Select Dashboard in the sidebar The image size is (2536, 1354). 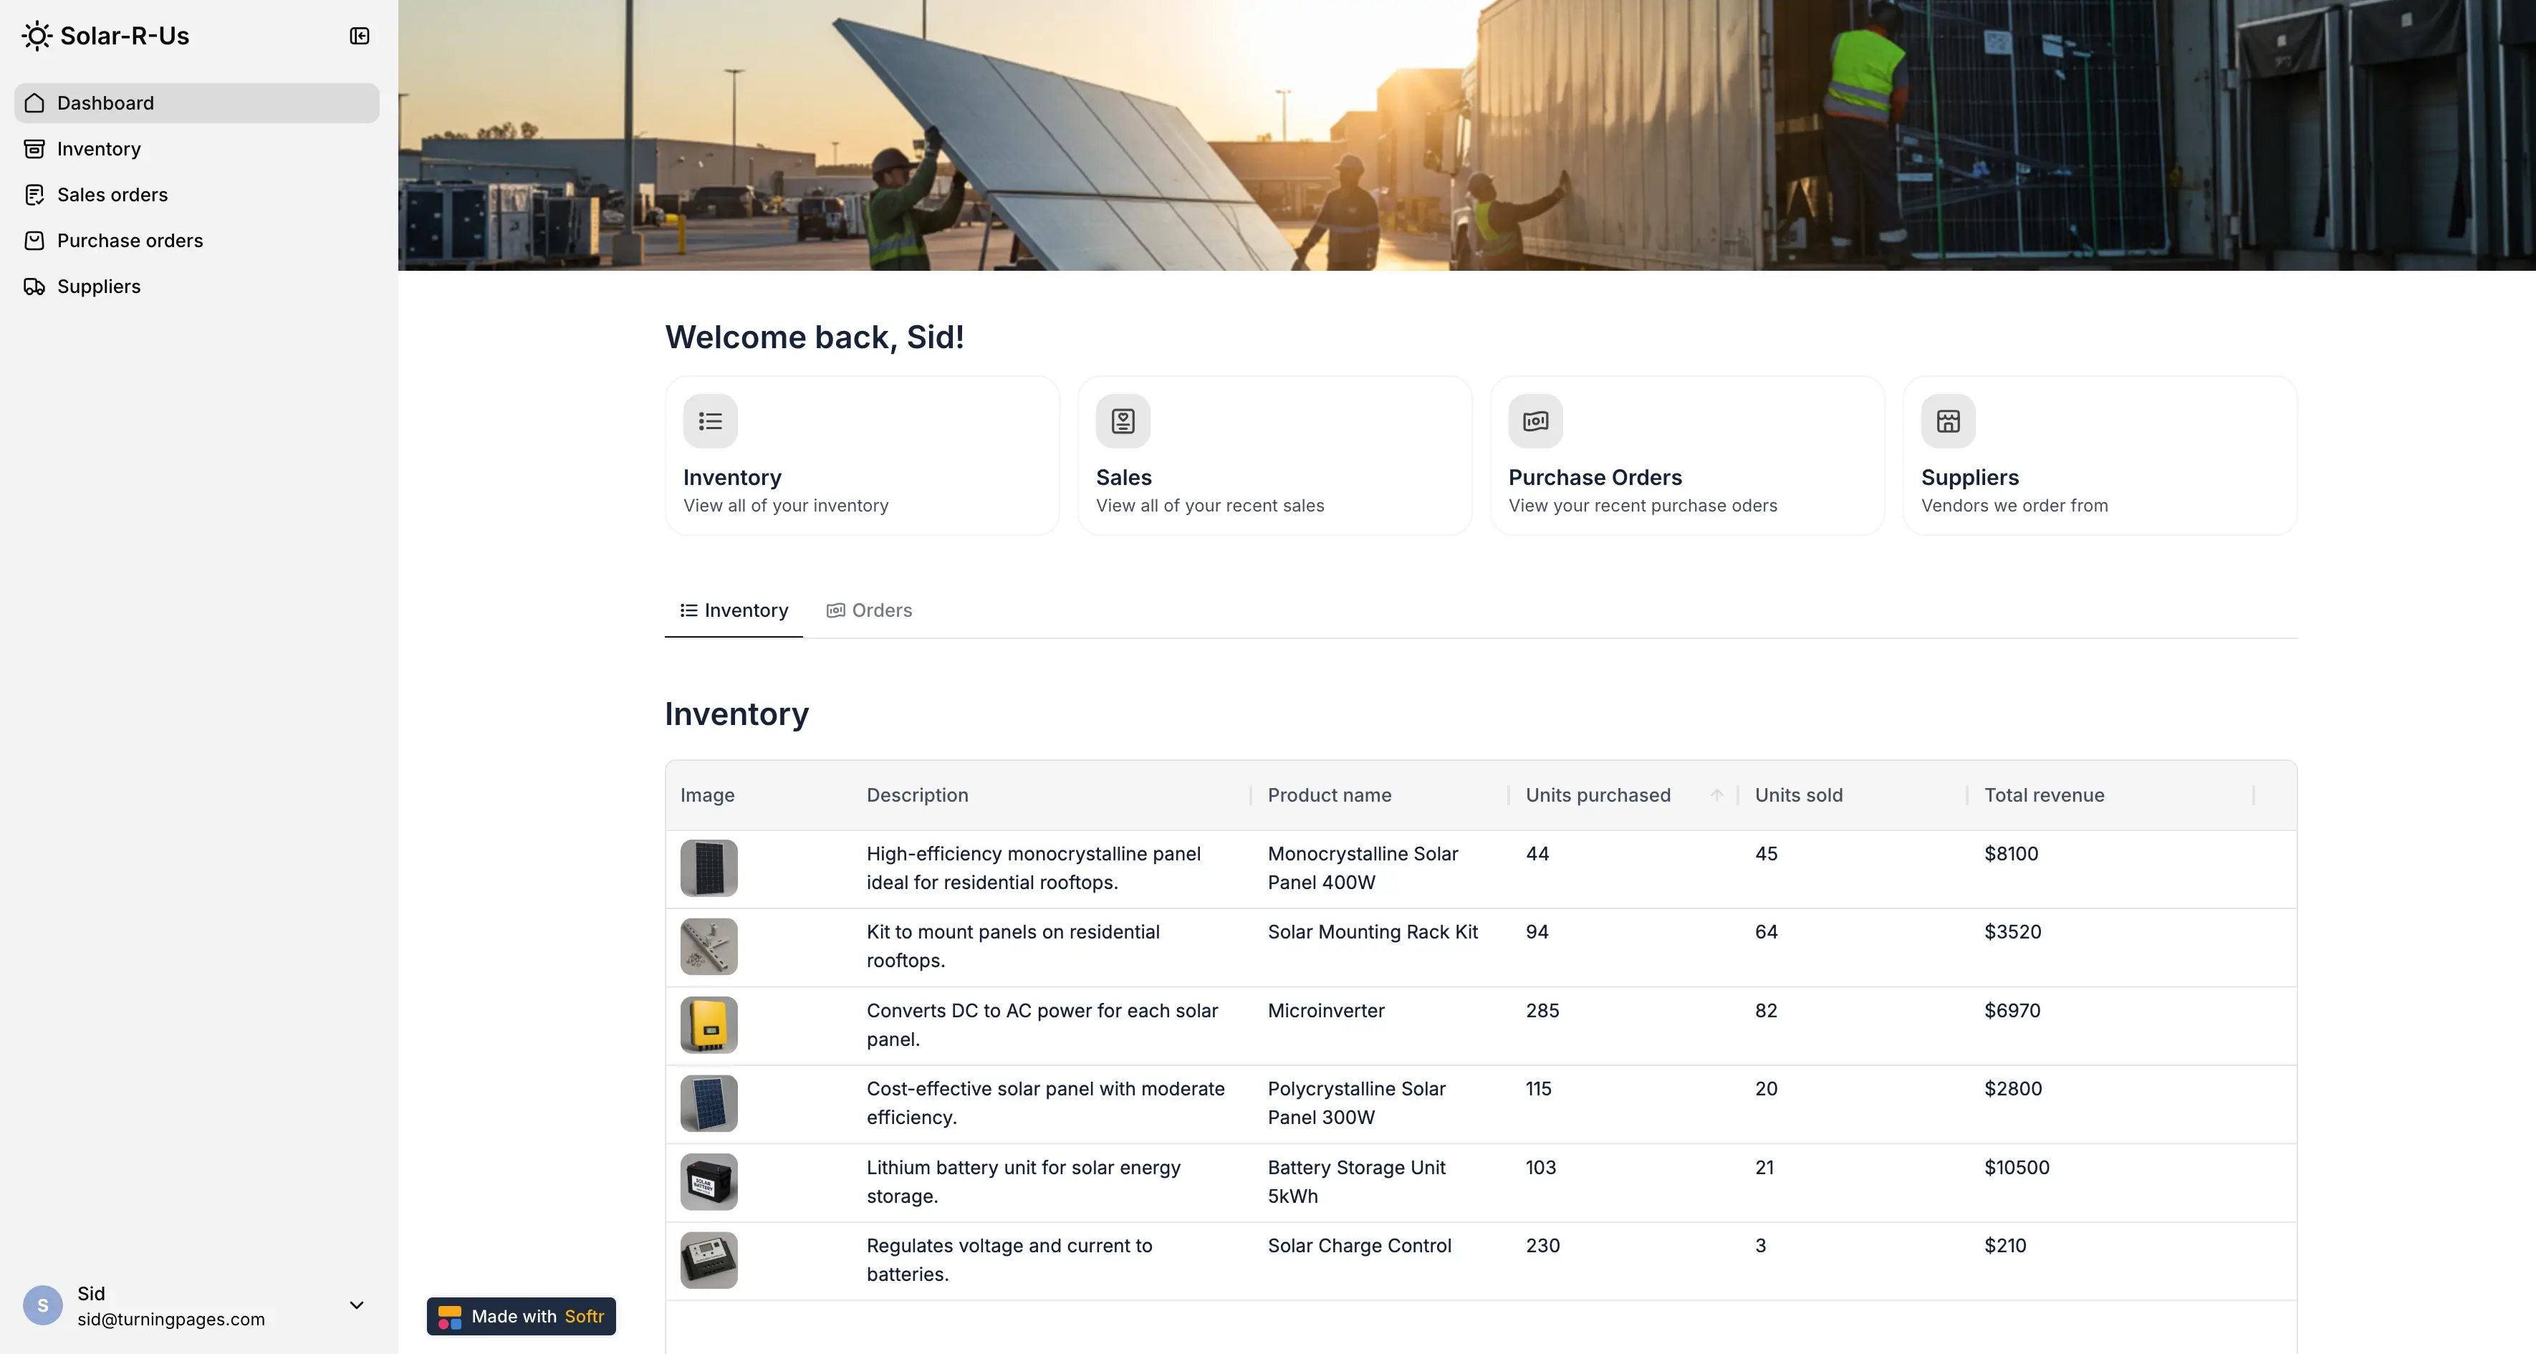click(105, 103)
